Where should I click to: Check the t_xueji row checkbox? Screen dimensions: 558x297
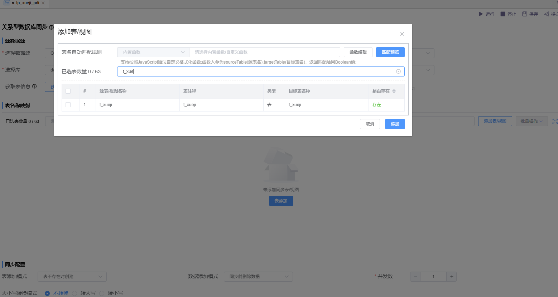pyautogui.click(x=68, y=105)
